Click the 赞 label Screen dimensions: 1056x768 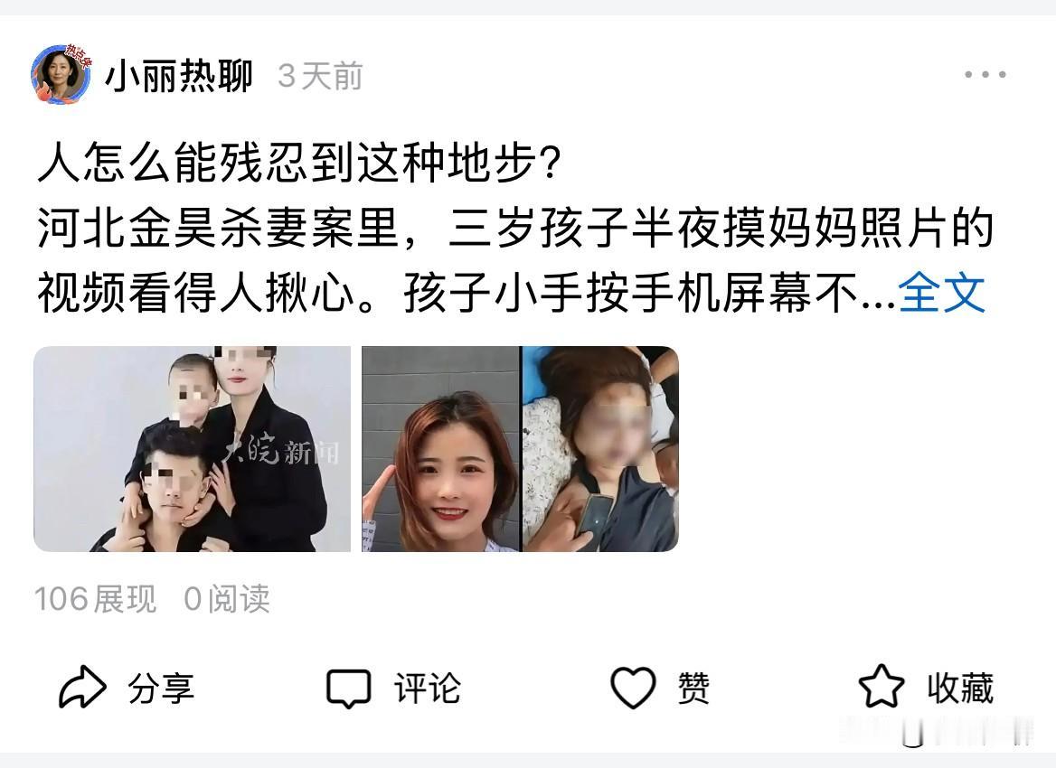[x=693, y=688]
